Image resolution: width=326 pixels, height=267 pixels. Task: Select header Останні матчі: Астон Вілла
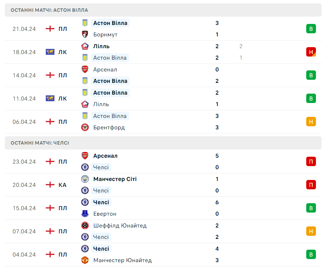[x=49, y=10]
